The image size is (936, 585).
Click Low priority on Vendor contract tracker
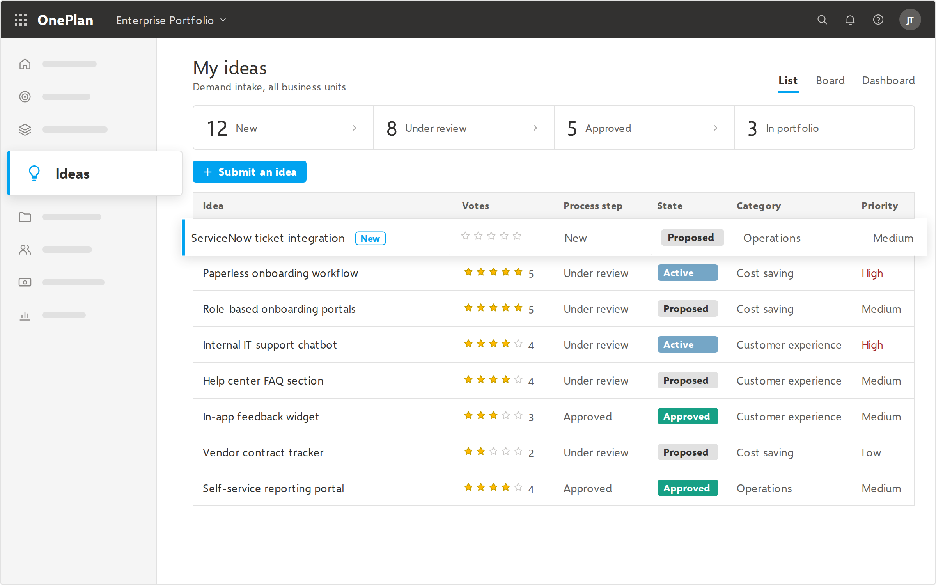(x=871, y=452)
